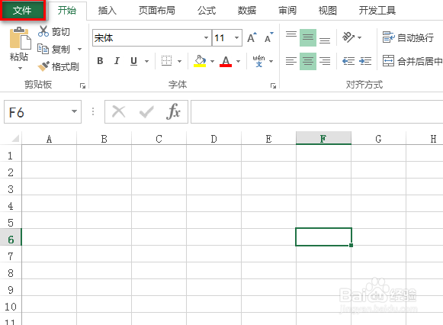
Task: Click 合并后居中 merge and center
Action: (x=413, y=61)
